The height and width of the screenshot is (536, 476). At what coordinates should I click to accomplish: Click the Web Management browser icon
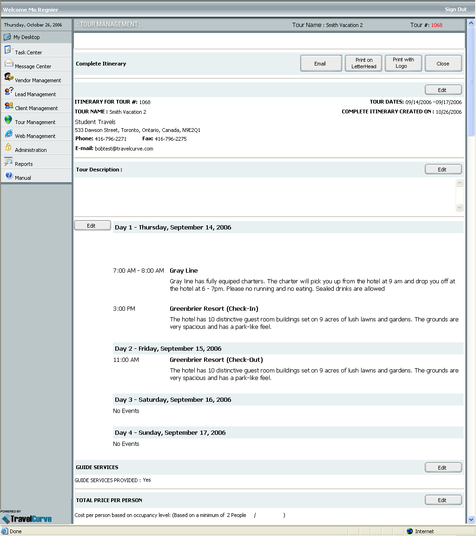point(9,133)
